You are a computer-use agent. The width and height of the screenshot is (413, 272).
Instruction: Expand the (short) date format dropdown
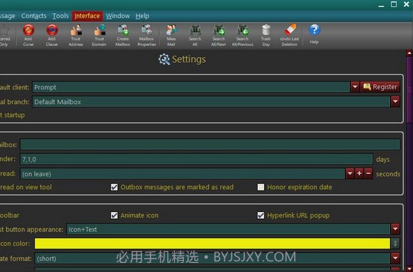[396, 258]
